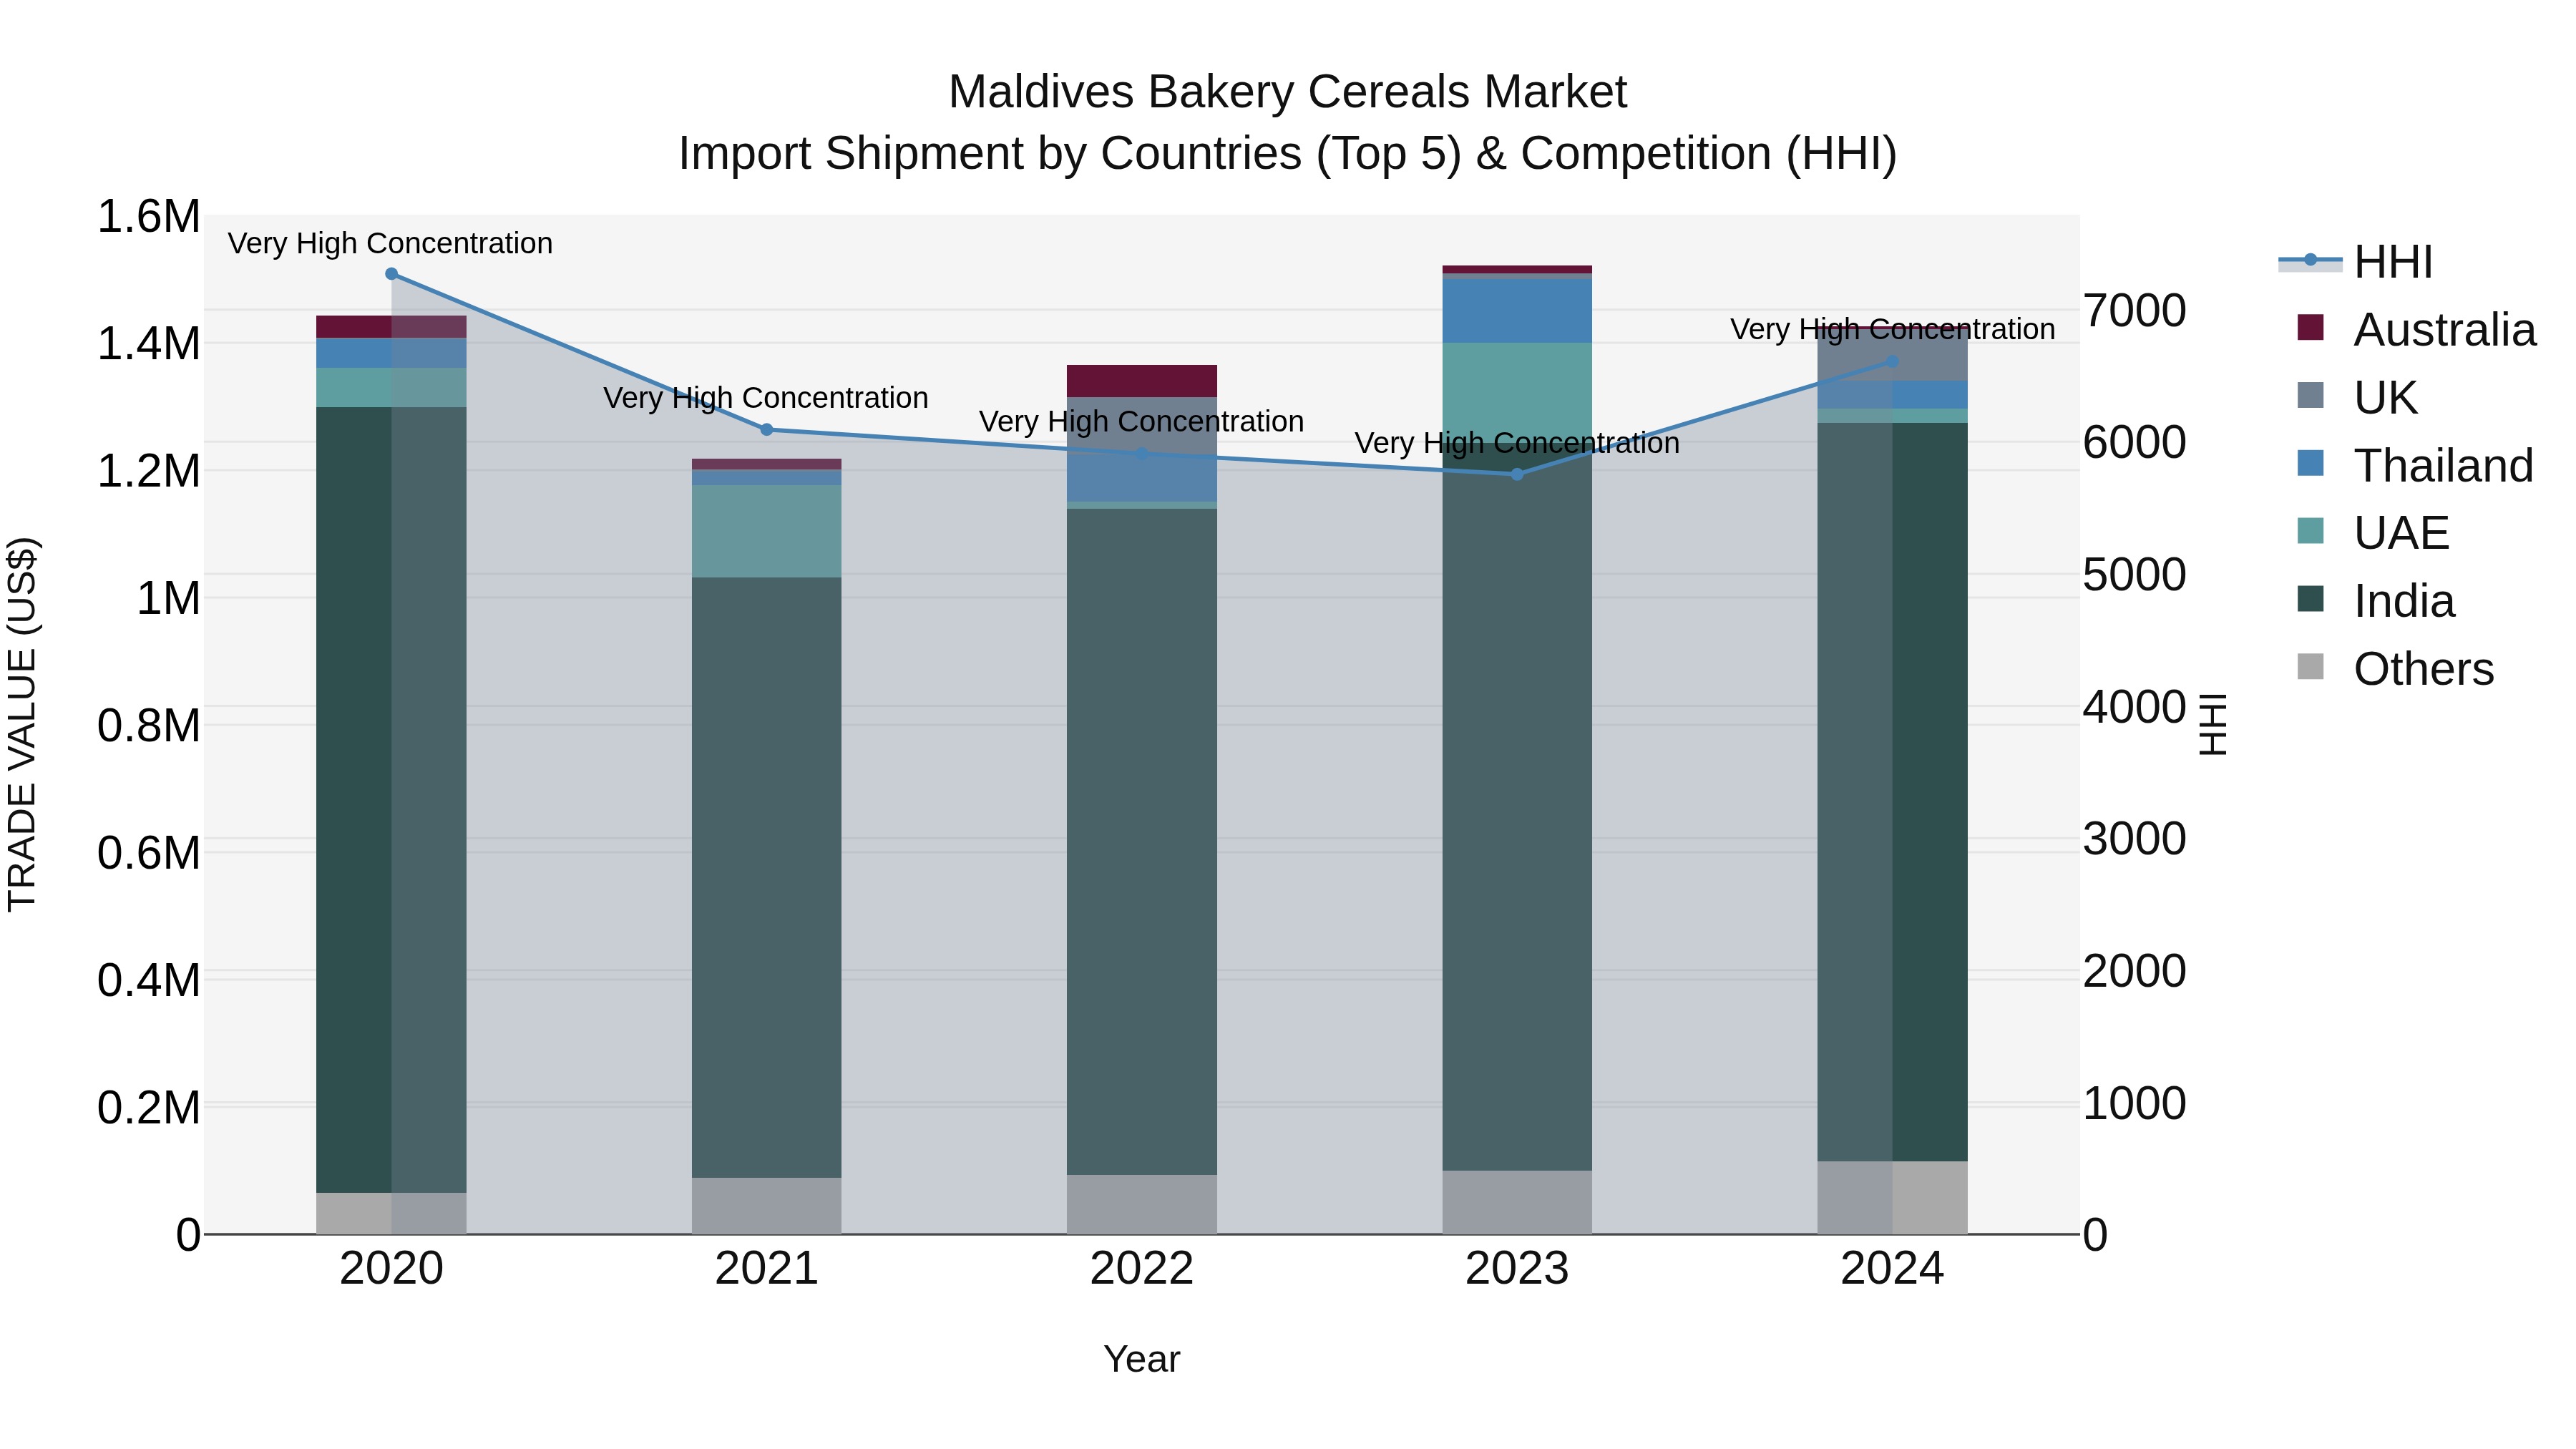Select the 2022 Australia bar segment
2576x1449 pixels.
click(x=1142, y=381)
